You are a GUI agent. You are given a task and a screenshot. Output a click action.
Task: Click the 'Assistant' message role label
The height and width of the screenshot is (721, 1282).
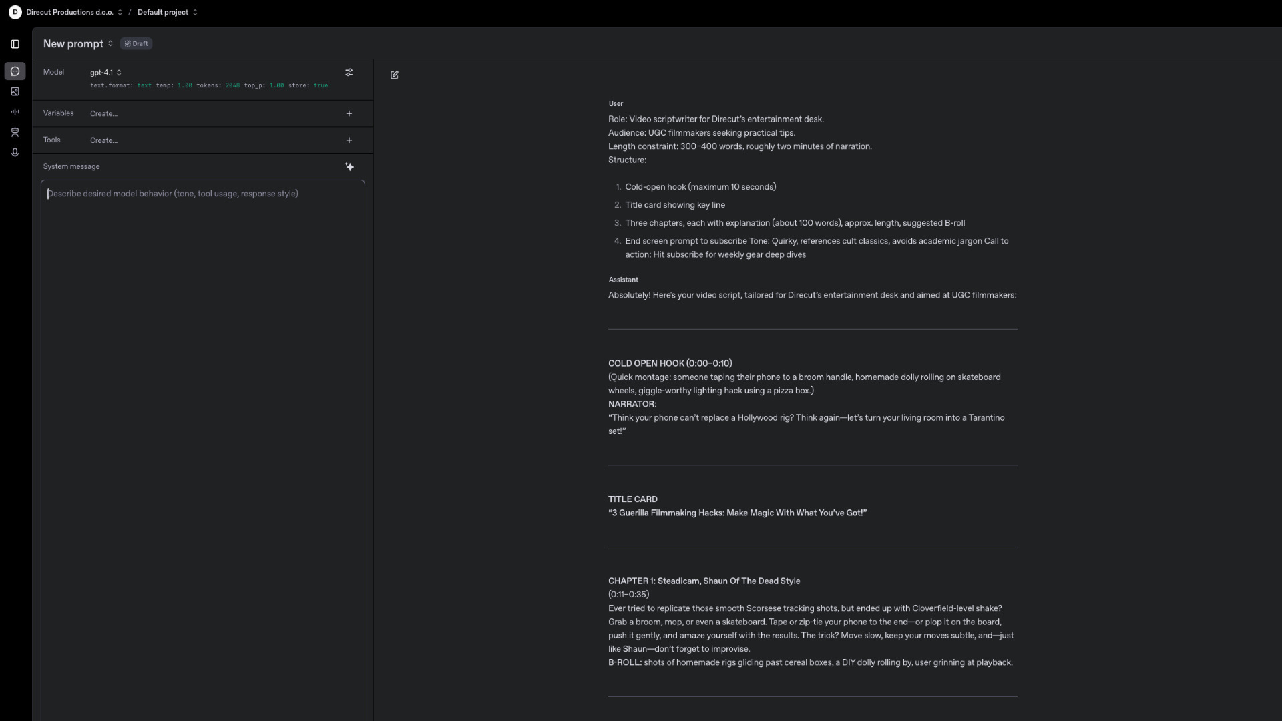pyautogui.click(x=623, y=280)
